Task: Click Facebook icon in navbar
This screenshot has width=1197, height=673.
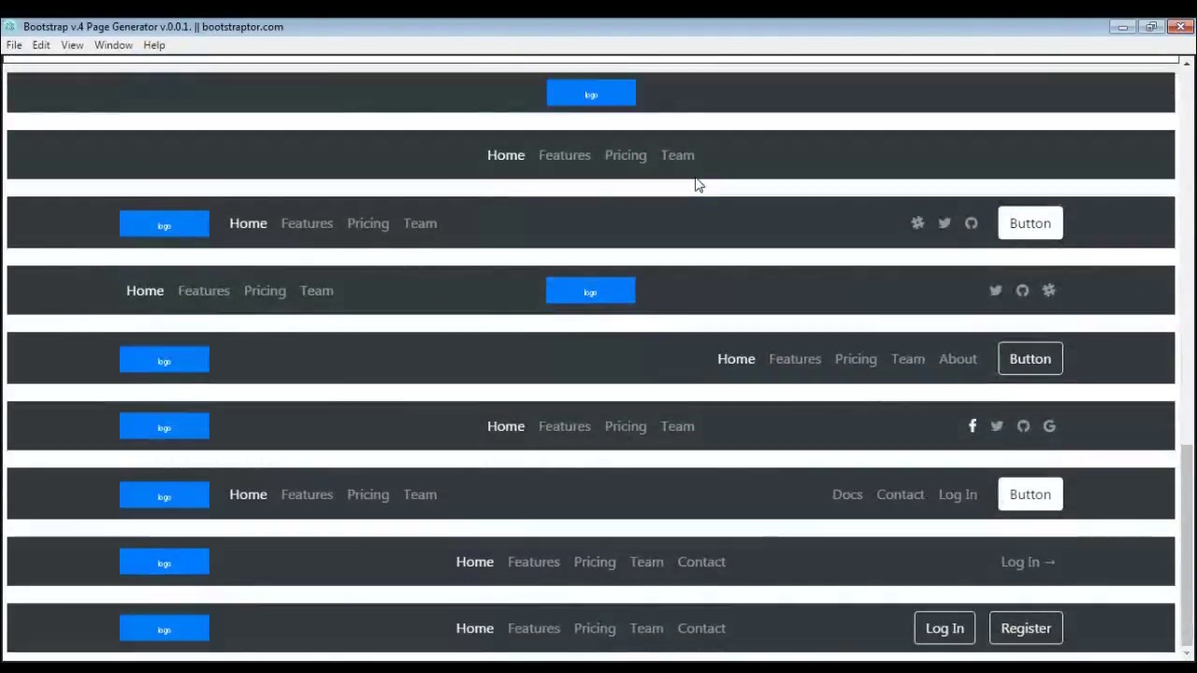Action: coord(973,426)
